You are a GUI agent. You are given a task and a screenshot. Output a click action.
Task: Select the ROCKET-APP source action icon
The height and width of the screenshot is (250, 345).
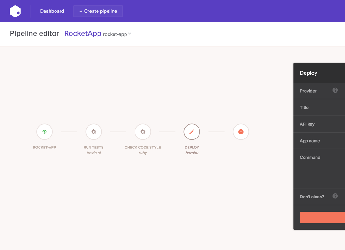point(44,132)
